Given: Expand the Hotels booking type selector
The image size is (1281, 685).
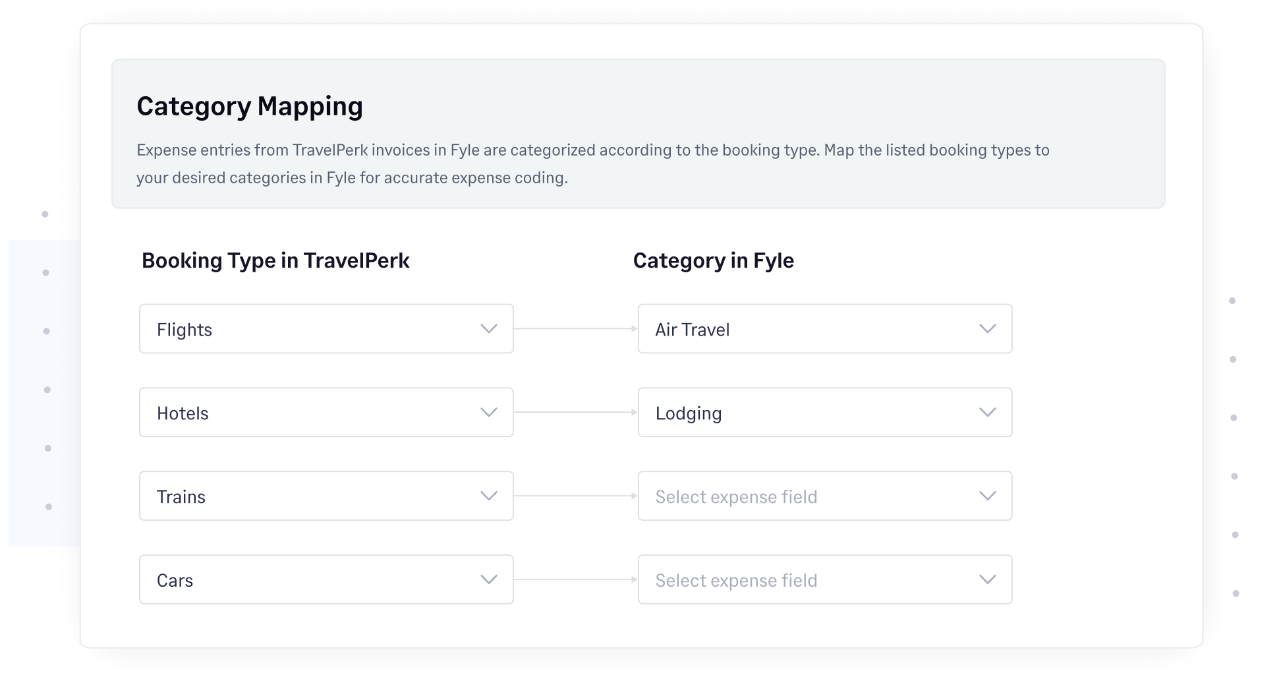Looking at the screenshot, I should click(x=326, y=413).
